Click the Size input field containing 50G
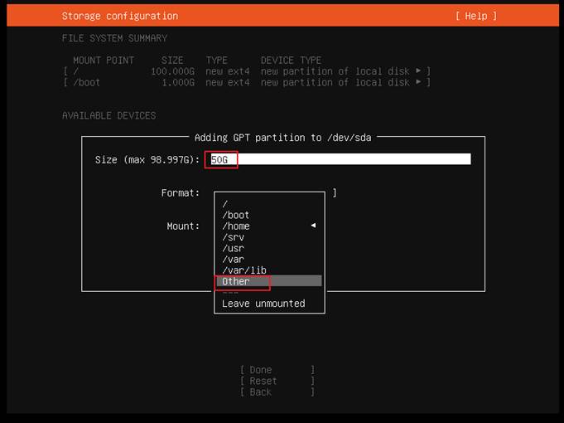 (340, 159)
